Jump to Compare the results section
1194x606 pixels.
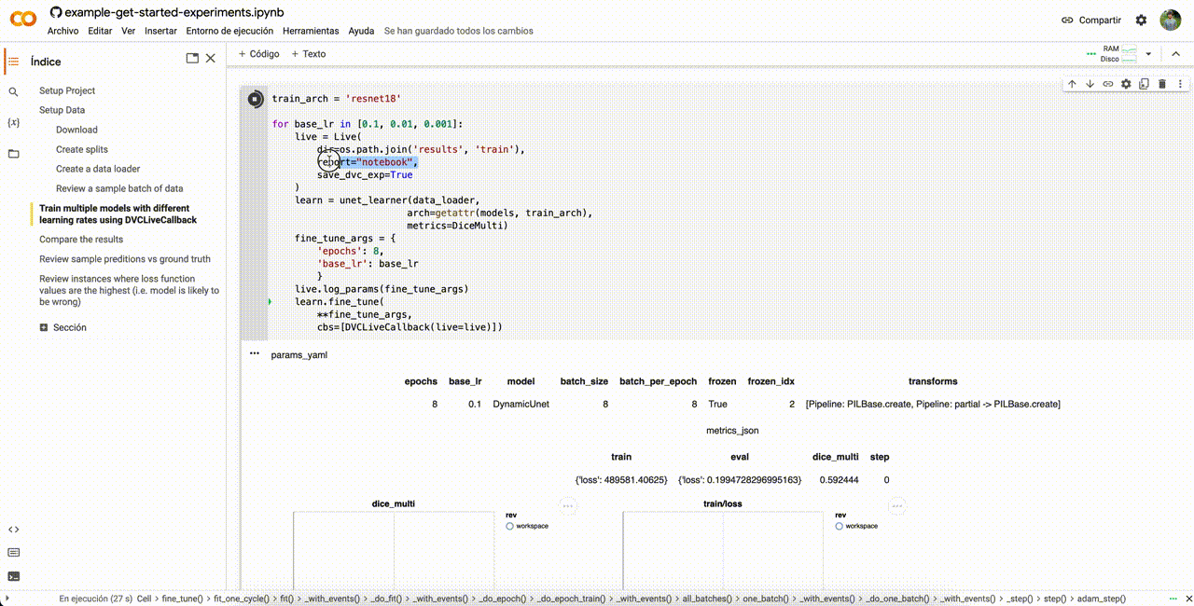coord(81,240)
